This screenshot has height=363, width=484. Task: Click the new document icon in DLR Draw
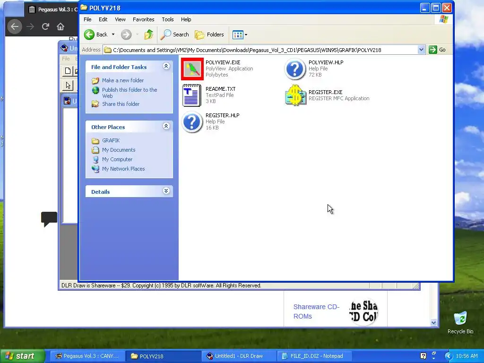coord(68,71)
